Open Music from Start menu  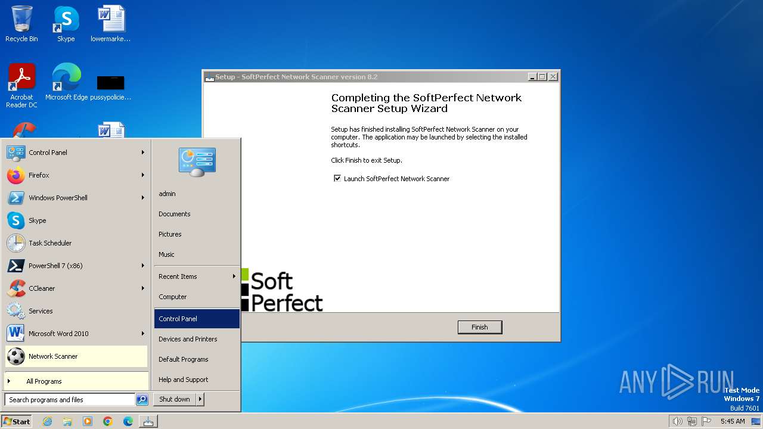click(x=197, y=254)
